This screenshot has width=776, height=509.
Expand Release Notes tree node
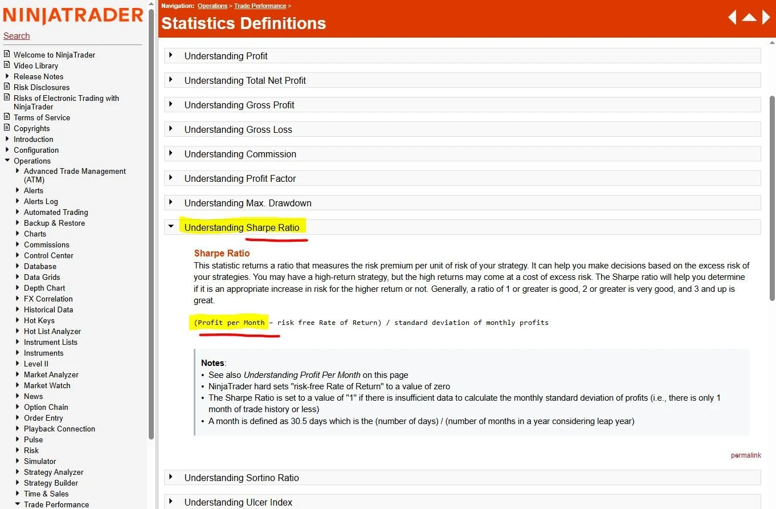(x=7, y=76)
